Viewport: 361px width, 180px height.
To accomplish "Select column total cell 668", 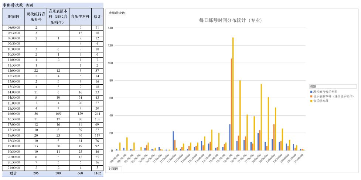I will tap(80, 173).
